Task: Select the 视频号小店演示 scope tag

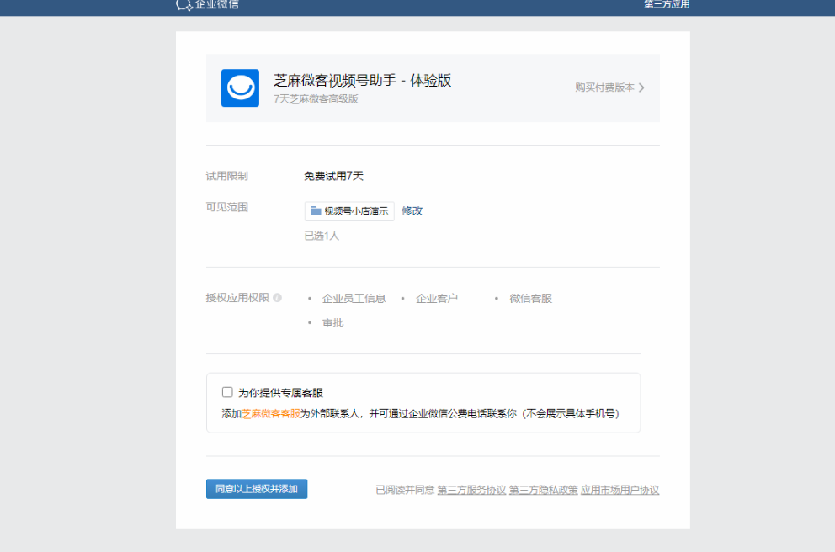Action: click(x=349, y=211)
